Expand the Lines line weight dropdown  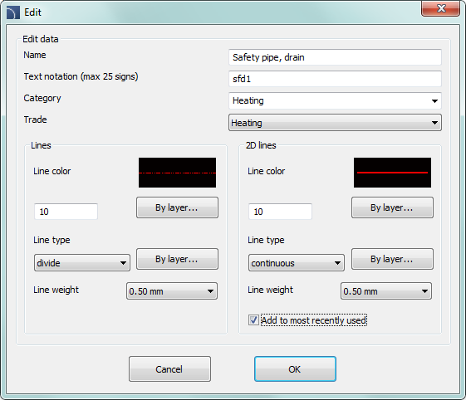172,291
